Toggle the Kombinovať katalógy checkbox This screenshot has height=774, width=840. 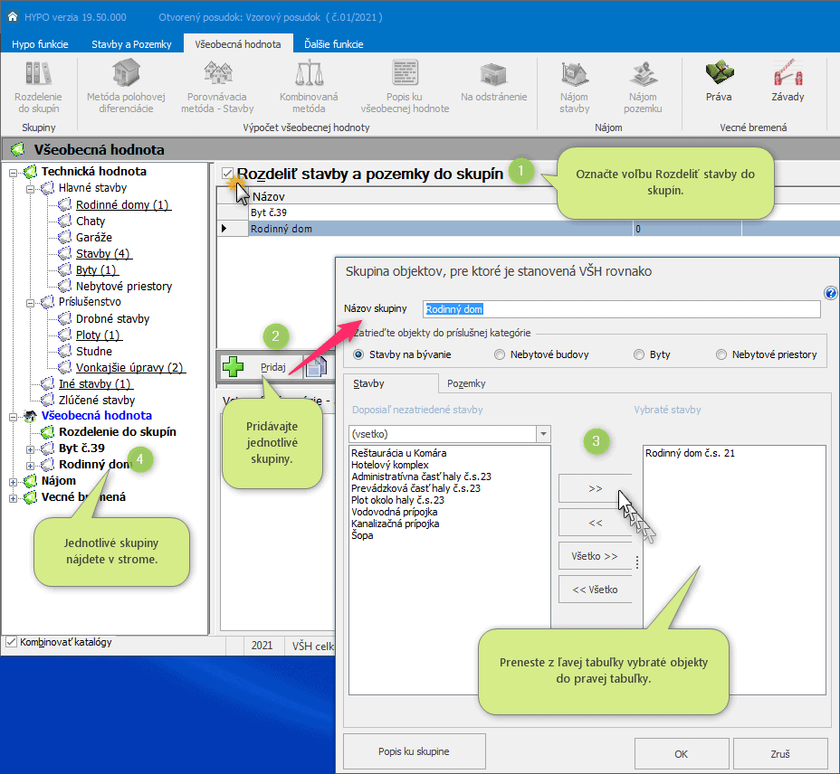click(11, 642)
